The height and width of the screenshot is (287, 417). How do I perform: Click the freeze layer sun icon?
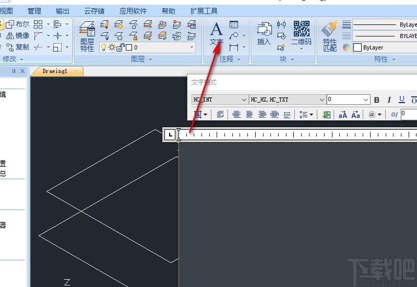119,24
